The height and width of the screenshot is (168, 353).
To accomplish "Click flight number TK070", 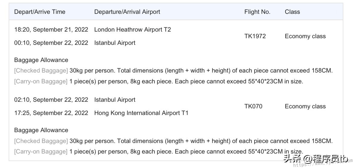I will point(253,106).
